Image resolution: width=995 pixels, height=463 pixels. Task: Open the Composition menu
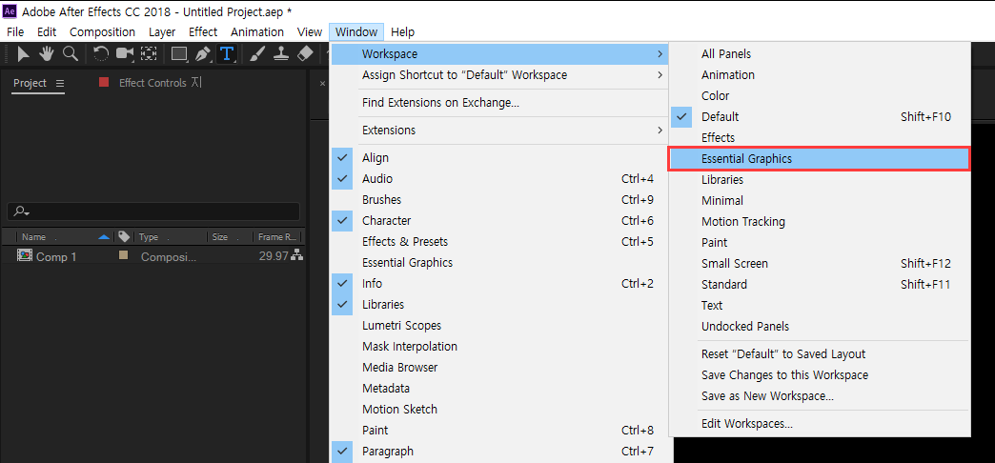(102, 31)
